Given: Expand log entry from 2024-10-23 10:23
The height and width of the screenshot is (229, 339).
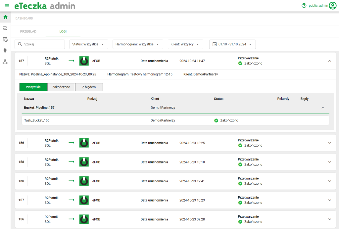Looking at the screenshot, I should [x=330, y=200].
